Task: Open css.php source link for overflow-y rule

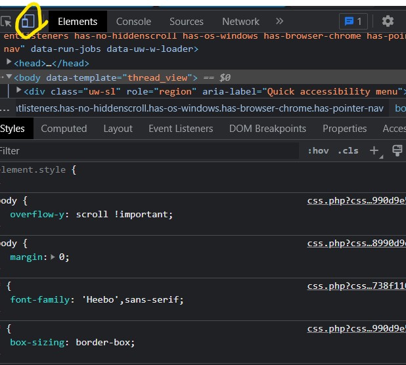Action: [356, 200]
